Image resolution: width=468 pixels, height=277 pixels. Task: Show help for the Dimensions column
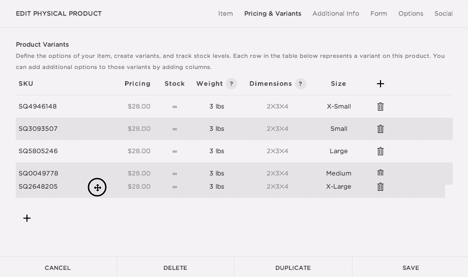[300, 84]
